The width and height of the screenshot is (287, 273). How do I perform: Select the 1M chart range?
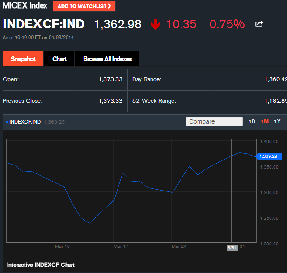[x=265, y=121]
